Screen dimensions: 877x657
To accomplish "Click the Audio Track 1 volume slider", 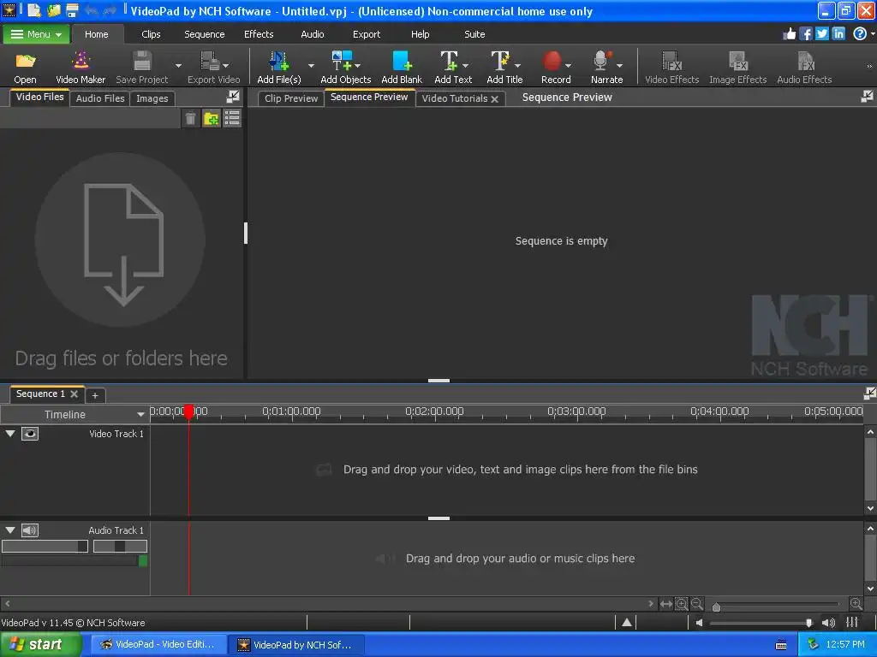I will (x=45, y=547).
